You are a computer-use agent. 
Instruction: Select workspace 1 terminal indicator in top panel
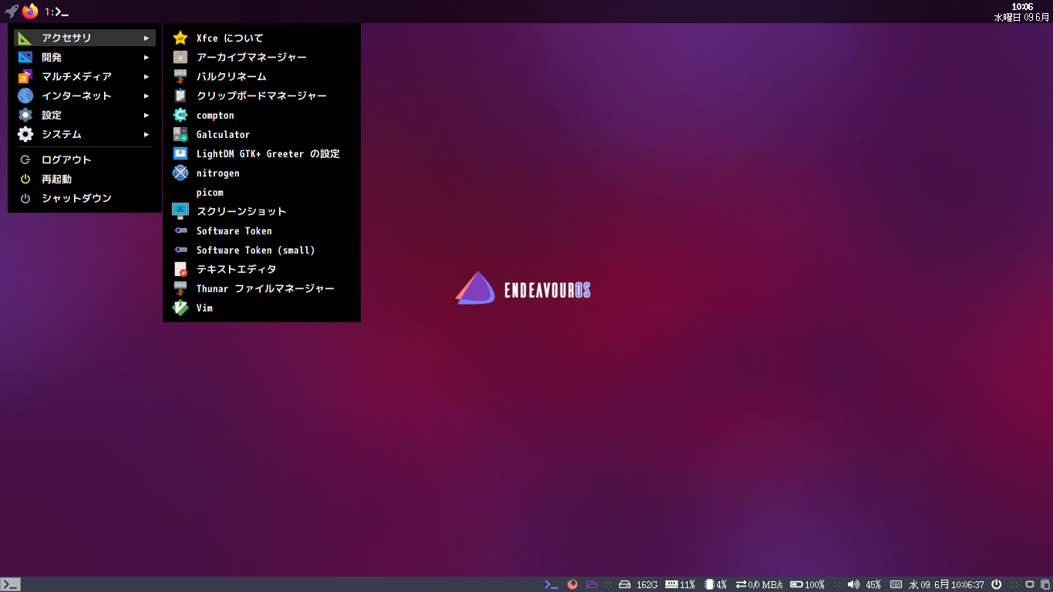tap(57, 12)
